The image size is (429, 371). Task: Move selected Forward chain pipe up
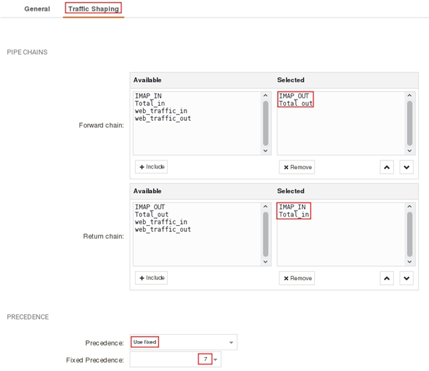point(386,167)
